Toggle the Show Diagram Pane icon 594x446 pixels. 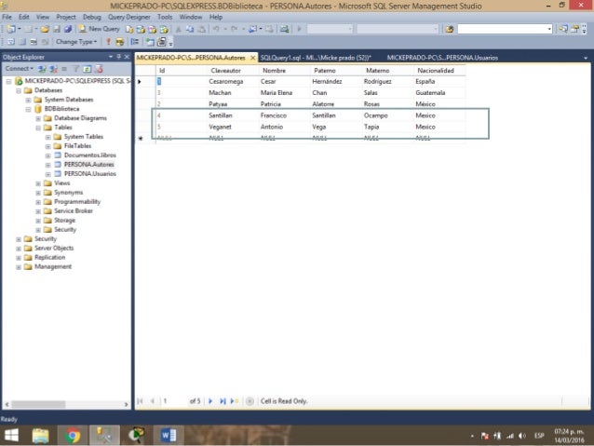[x=11, y=42]
